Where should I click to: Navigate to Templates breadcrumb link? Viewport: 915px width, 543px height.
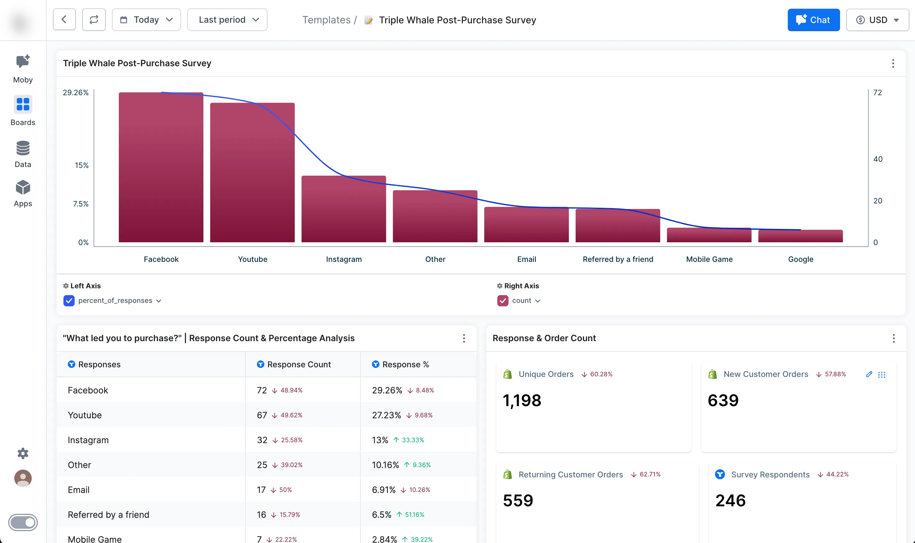[x=326, y=20]
